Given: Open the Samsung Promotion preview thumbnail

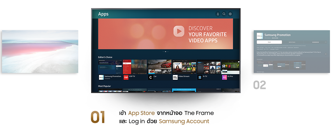Looking at the screenshot, I should (110, 67).
